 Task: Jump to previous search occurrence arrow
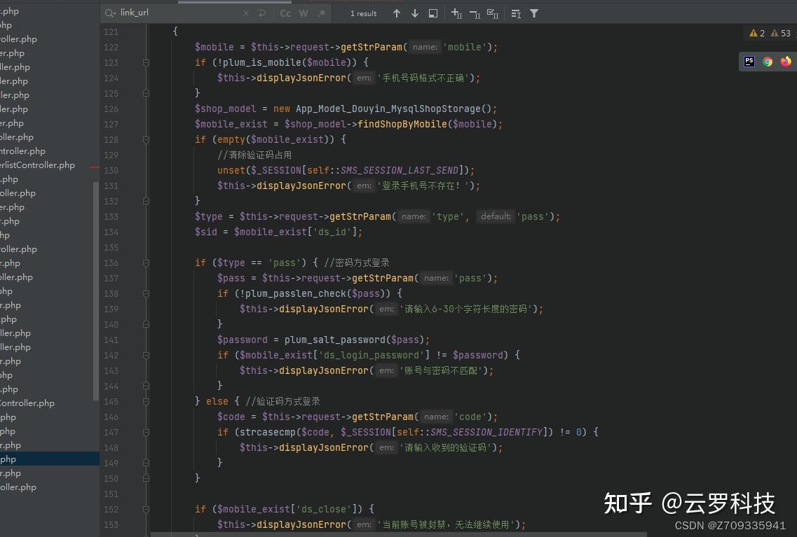click(397, 14)
